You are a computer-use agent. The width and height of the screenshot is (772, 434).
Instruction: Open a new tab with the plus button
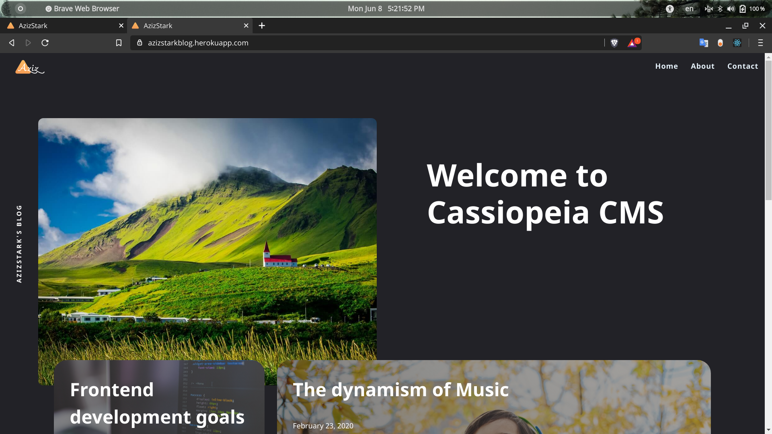point(262,26)
